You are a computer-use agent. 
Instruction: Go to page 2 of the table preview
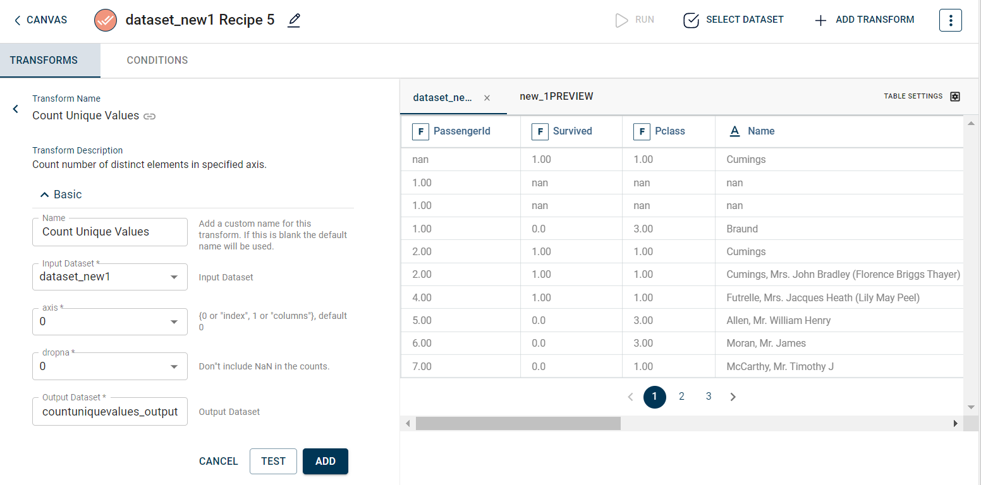tap(681, 396)
